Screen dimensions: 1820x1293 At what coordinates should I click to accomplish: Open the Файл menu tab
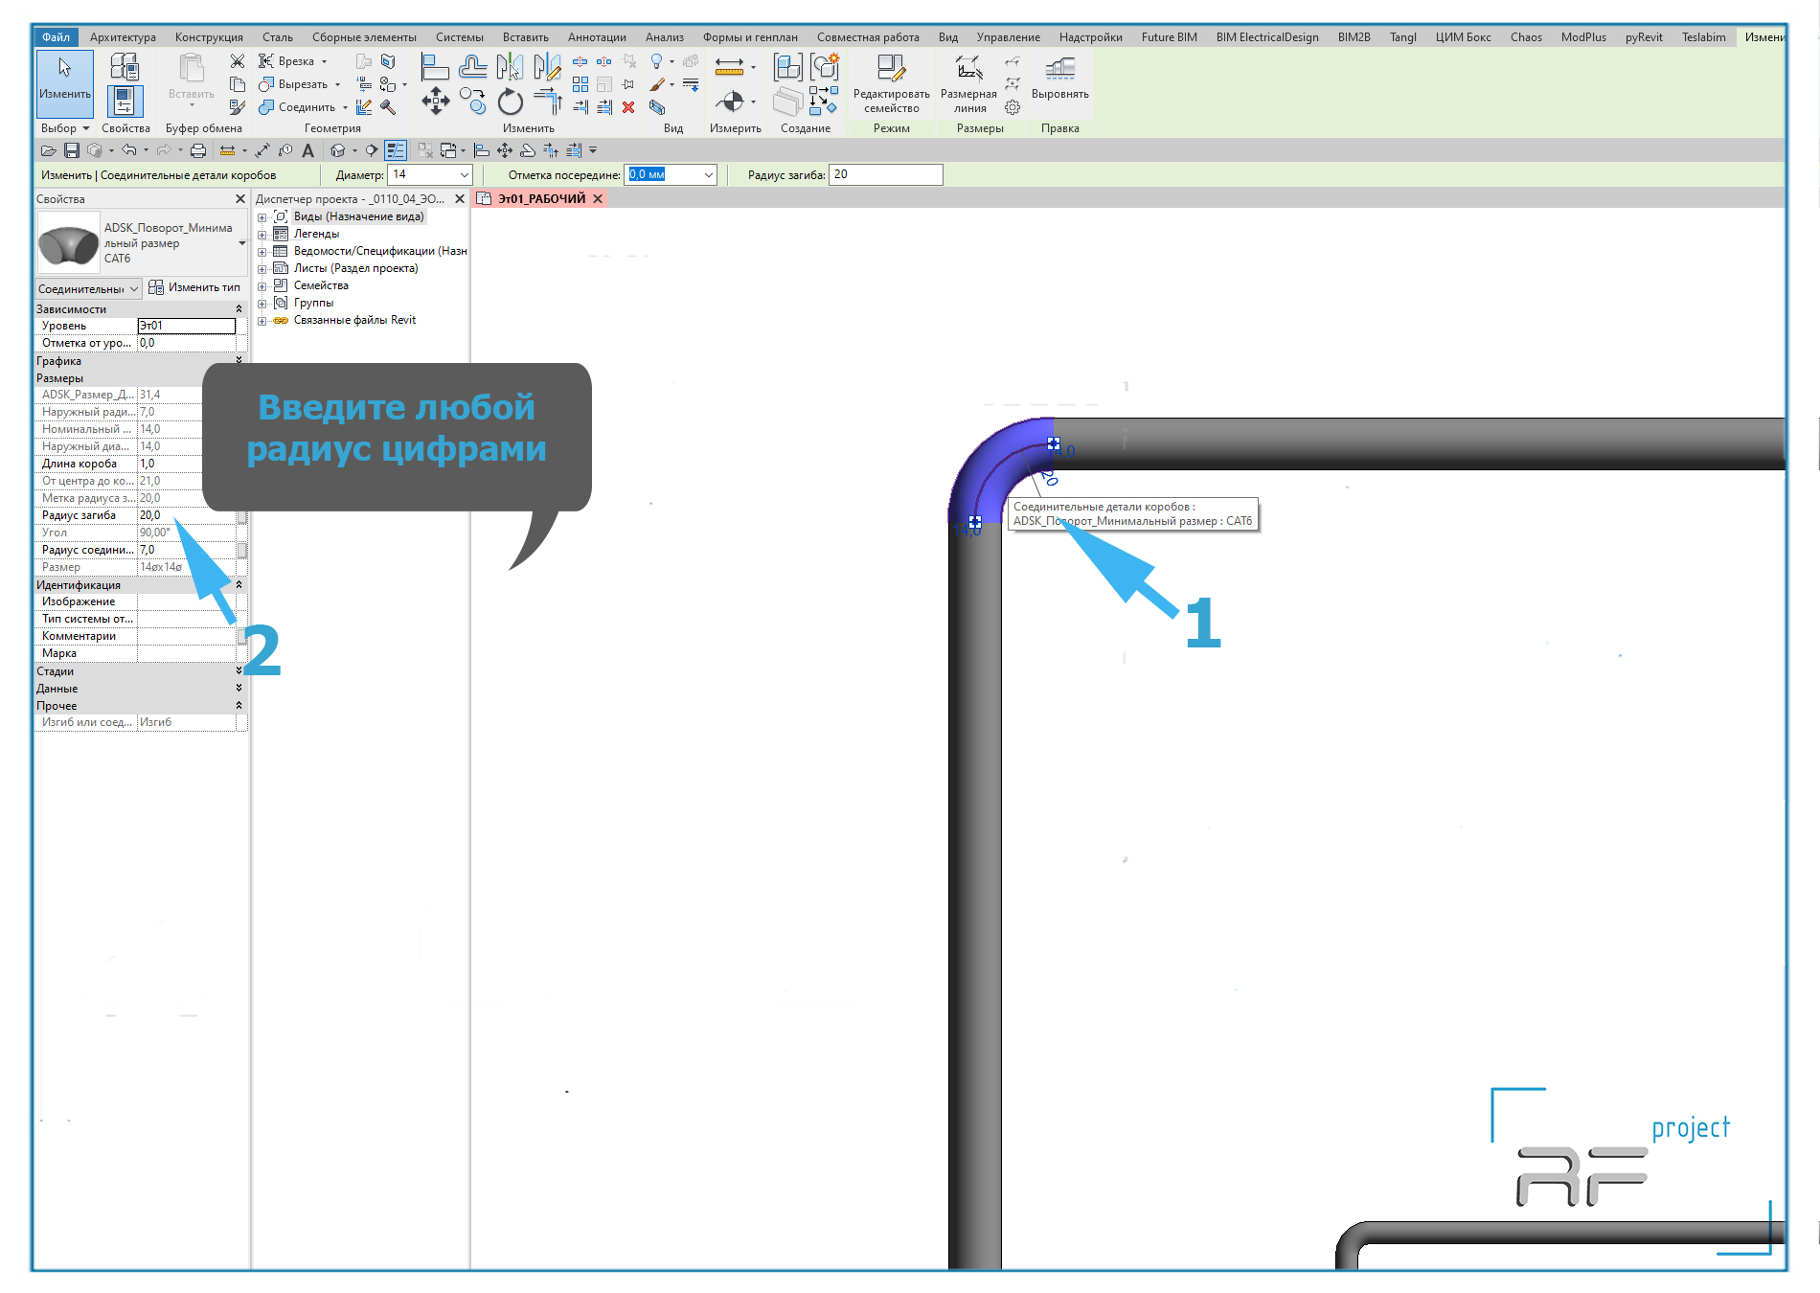tap(57, 37)
